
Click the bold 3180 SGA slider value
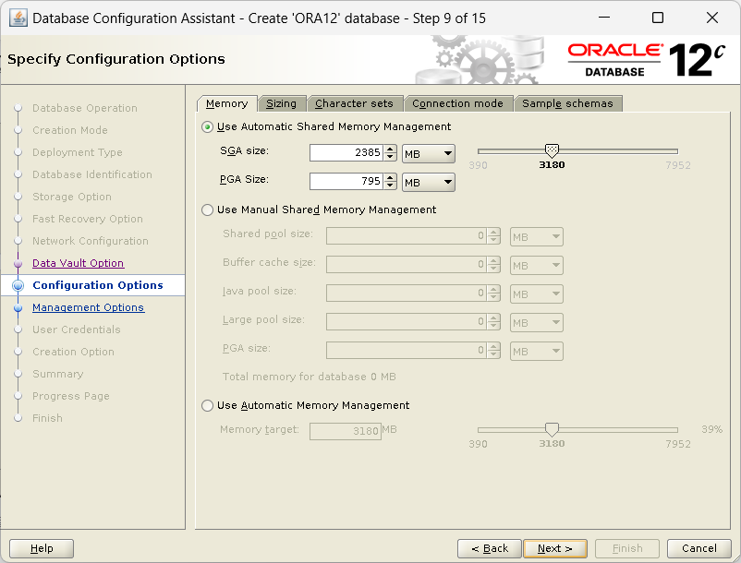[x=552, y=165]
